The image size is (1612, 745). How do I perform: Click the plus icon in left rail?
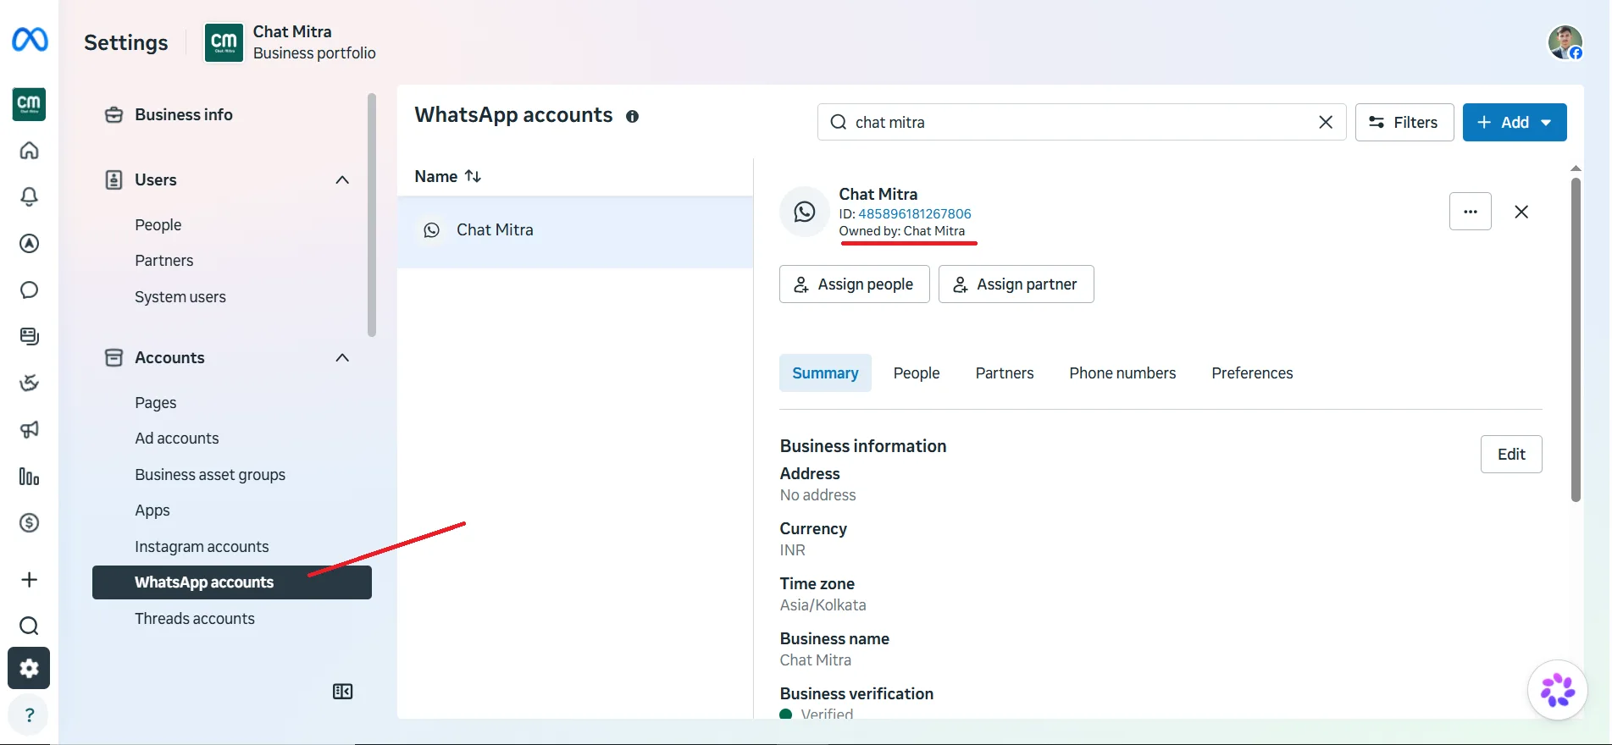[x=29, y=579]
